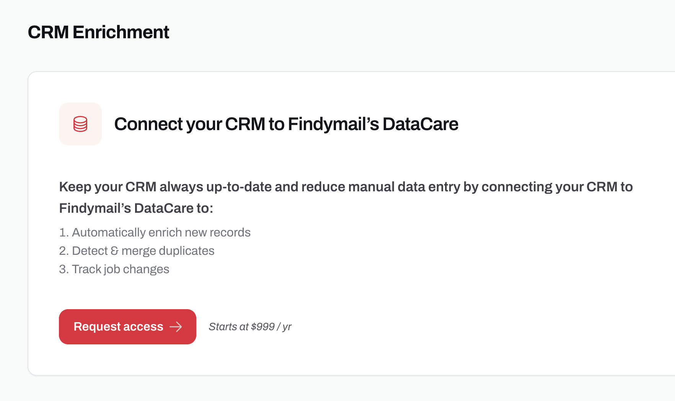Click the 'CRM Enrichment' page heading
The width and height of the screenshot is (675, 401).
(99, 32)
